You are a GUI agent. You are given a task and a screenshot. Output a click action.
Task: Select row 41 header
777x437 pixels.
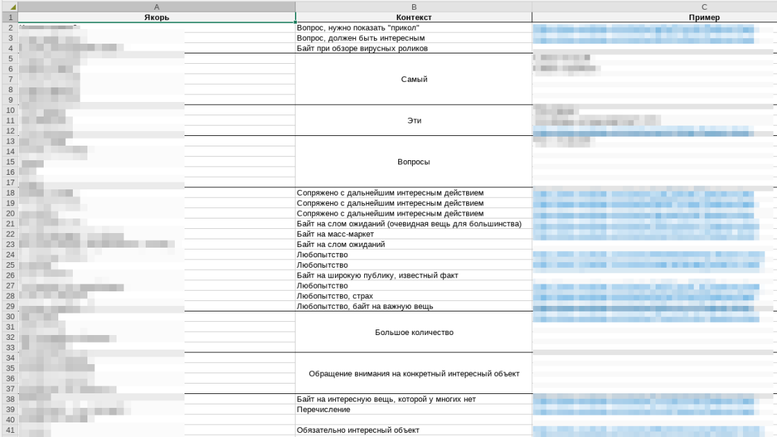[x=10, y=430]
